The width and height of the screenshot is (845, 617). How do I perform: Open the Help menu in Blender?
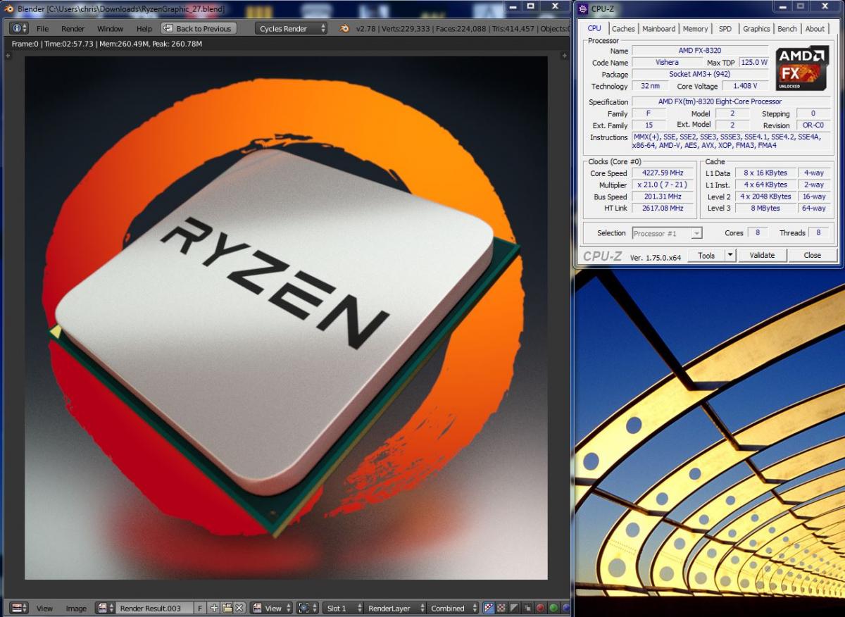click(144, 29)
